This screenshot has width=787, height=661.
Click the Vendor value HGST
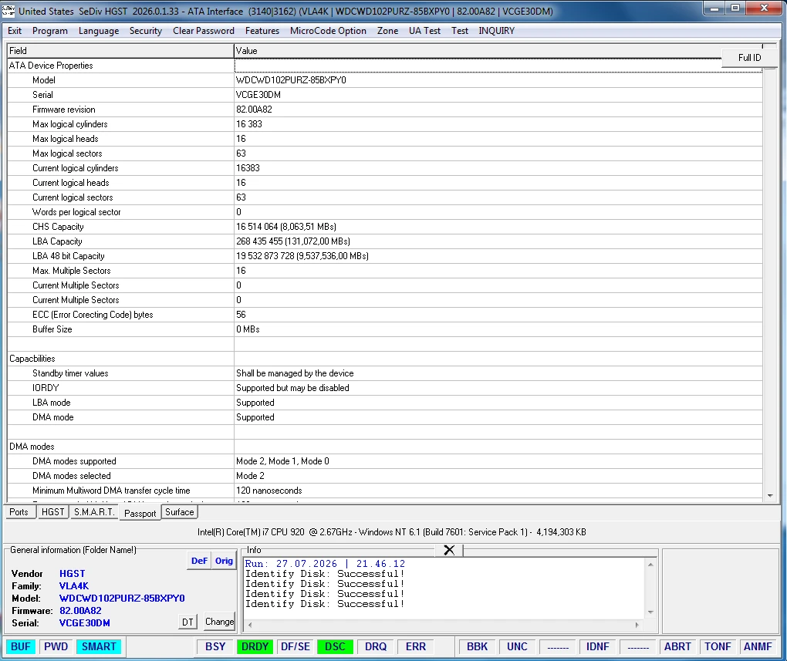pyautogui.click(x=73, y=574)
